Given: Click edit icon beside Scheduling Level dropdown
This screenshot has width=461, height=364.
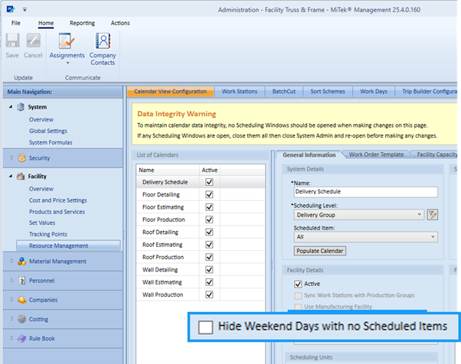Looking at the screenshot, I should coord(432,216).
